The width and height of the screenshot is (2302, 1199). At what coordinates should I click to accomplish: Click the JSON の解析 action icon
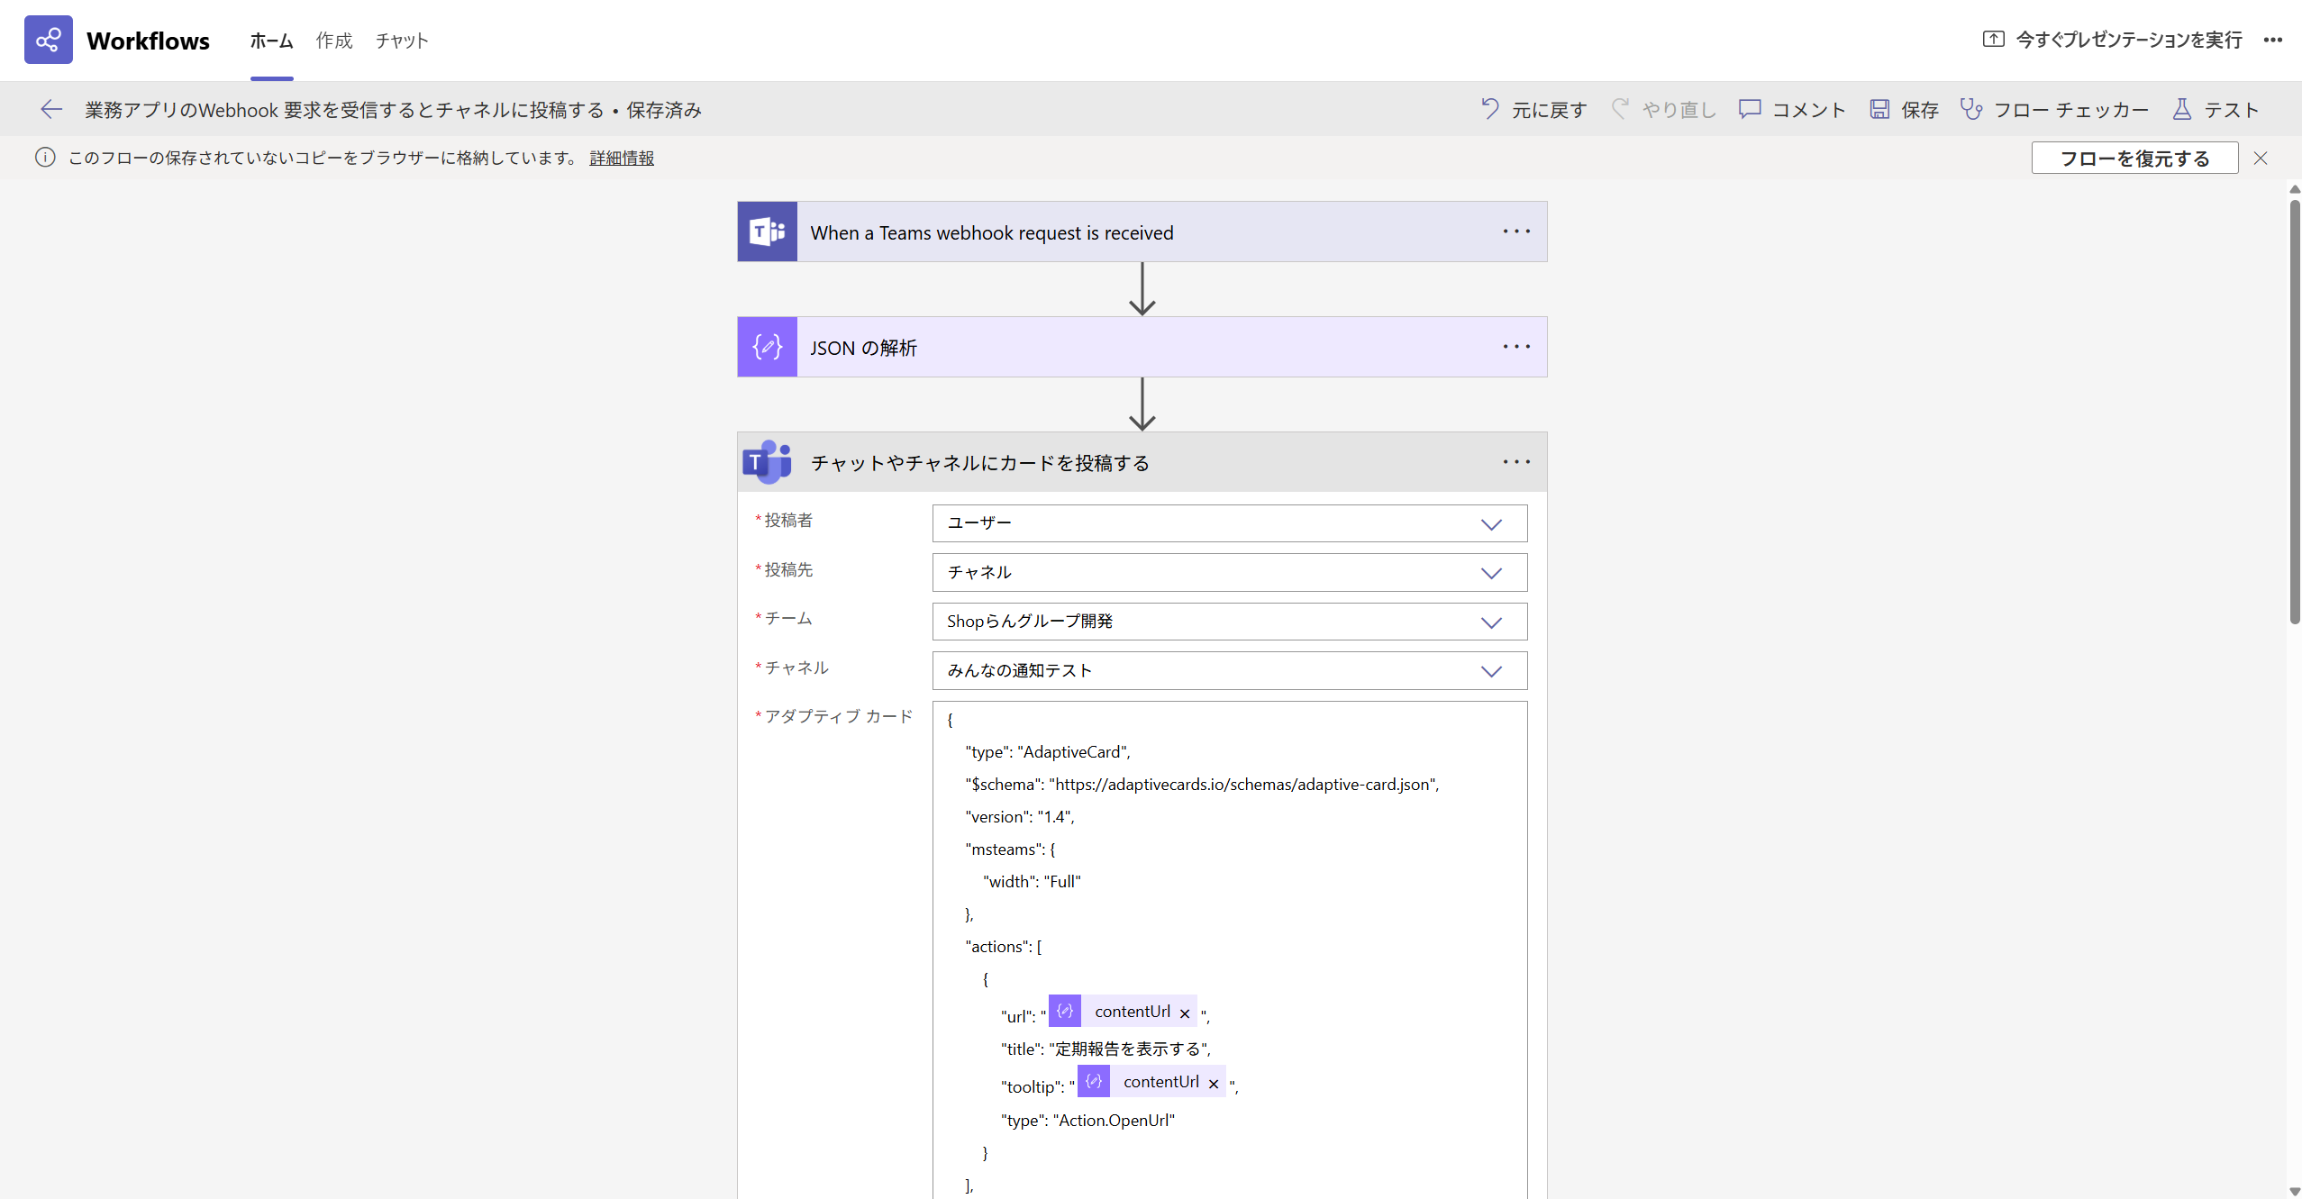pyautogui.click(x=768, y=347)
